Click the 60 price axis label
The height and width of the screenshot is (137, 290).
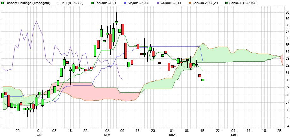click(287, 80)
